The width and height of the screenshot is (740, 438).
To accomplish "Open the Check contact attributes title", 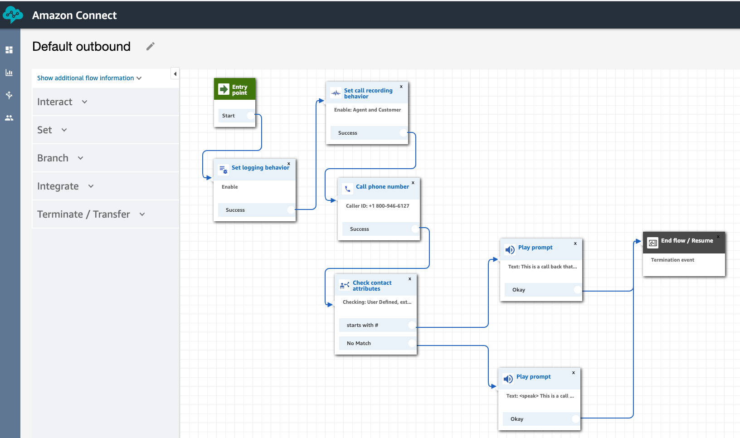I will click(x=372, y=286).
